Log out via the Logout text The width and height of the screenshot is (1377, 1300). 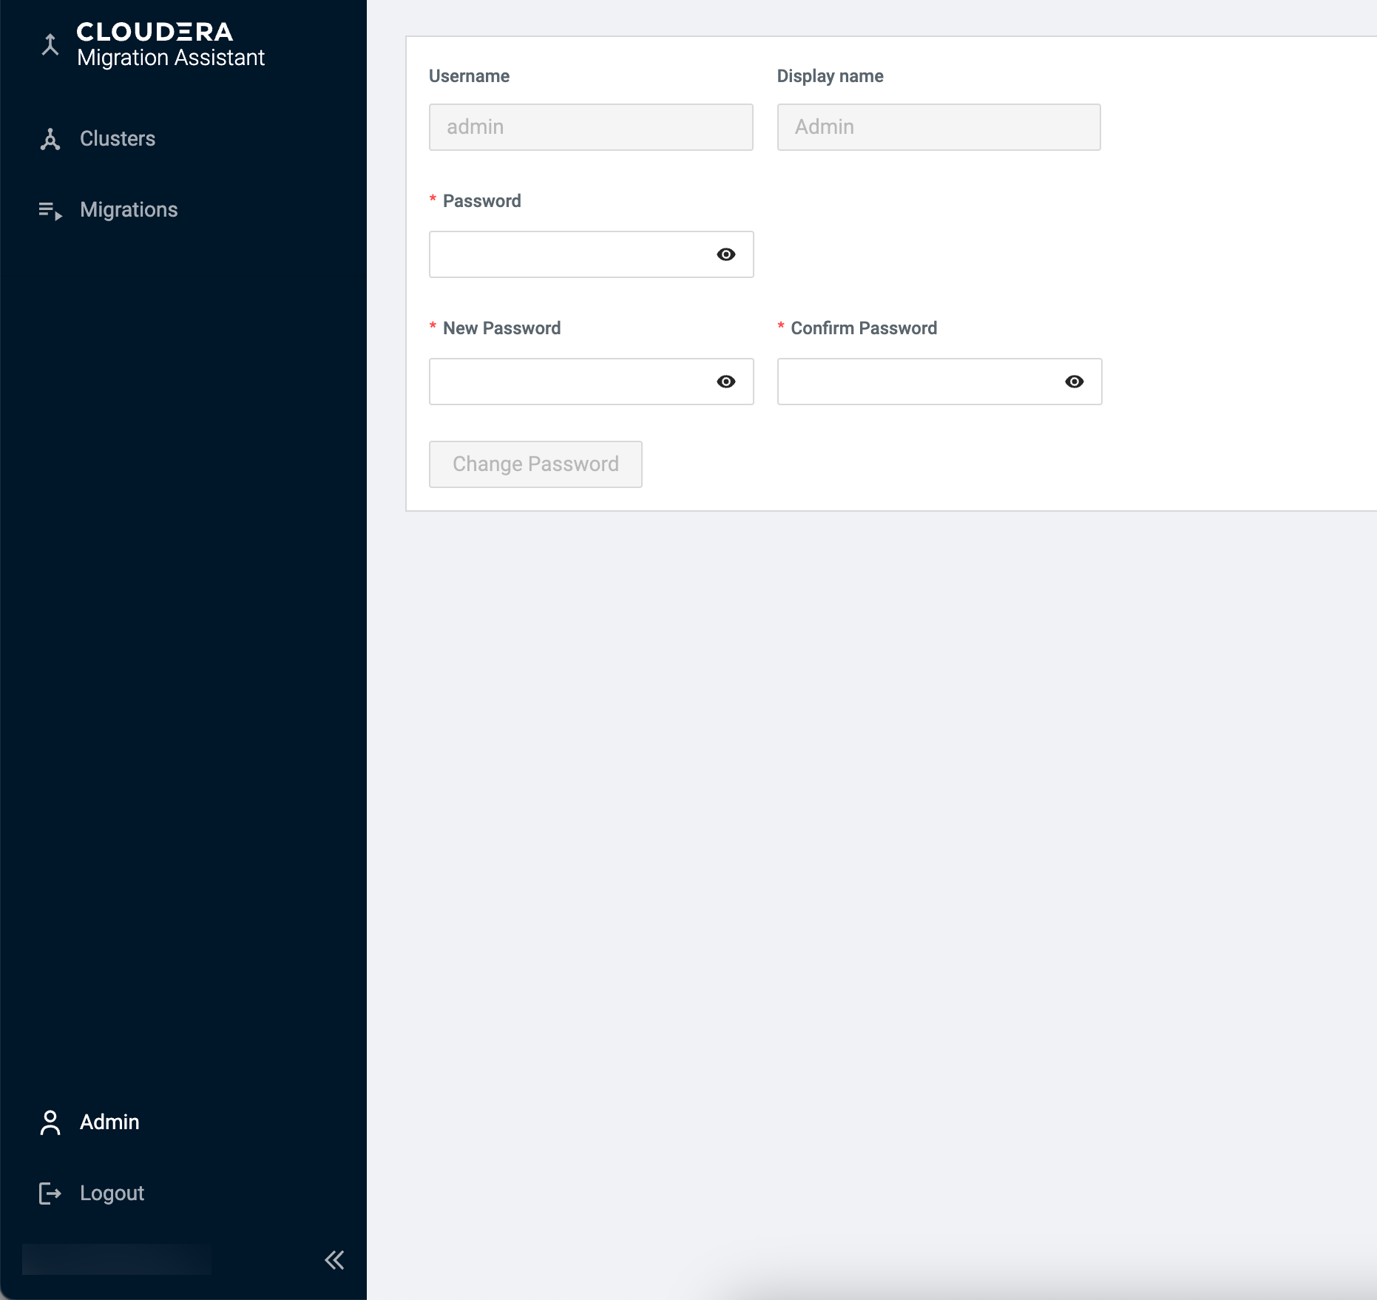[112, 1193]
